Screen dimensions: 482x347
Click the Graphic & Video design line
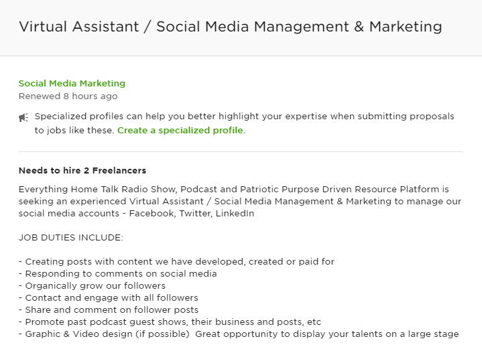tap(239, 334)
